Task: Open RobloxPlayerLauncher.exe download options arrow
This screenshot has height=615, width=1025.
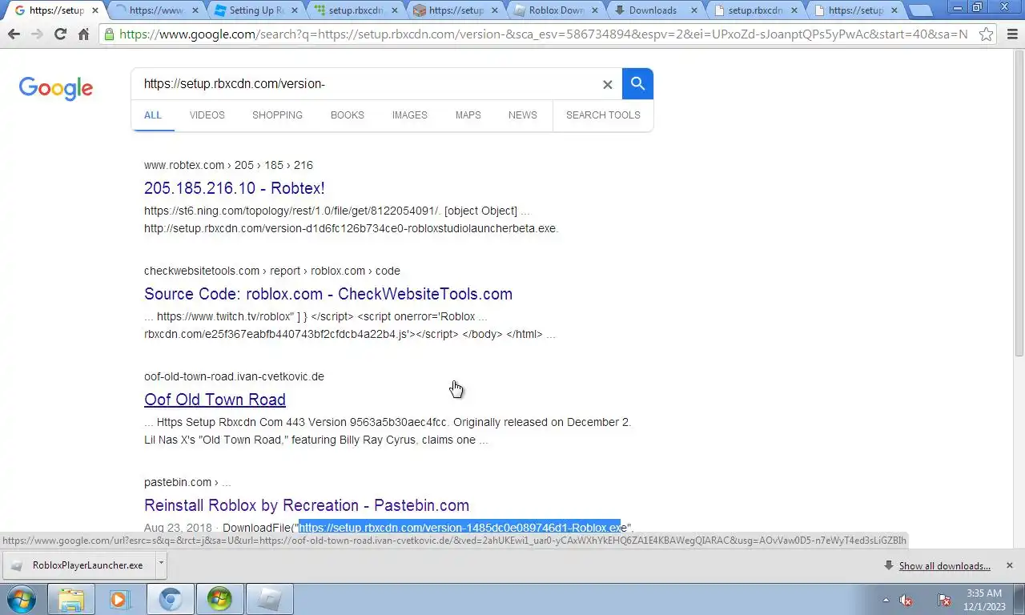Action: pyautogui.click(x=161, y=564)
